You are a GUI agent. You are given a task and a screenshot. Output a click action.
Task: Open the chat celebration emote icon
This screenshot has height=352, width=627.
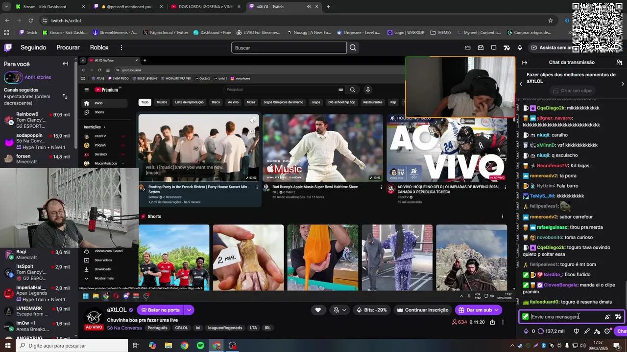tap(607, 317)
